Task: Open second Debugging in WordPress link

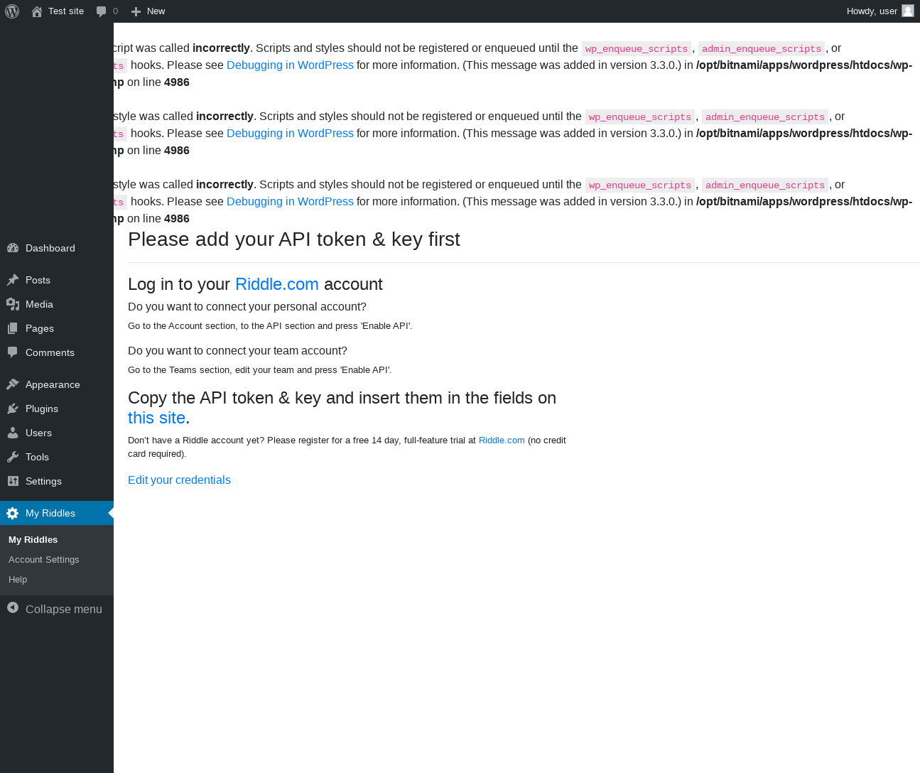Action: click(x=290, y=134)
